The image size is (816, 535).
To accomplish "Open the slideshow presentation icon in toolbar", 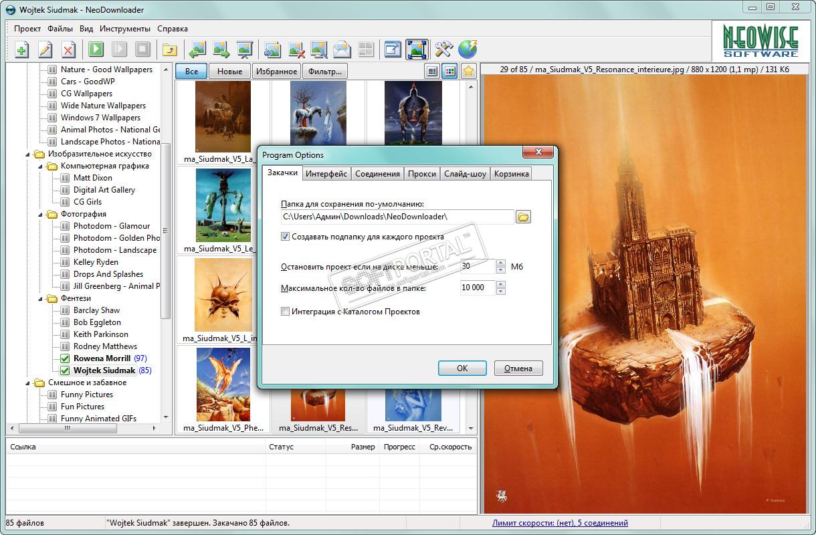I will pyautogui.click(x=245, y=49).
